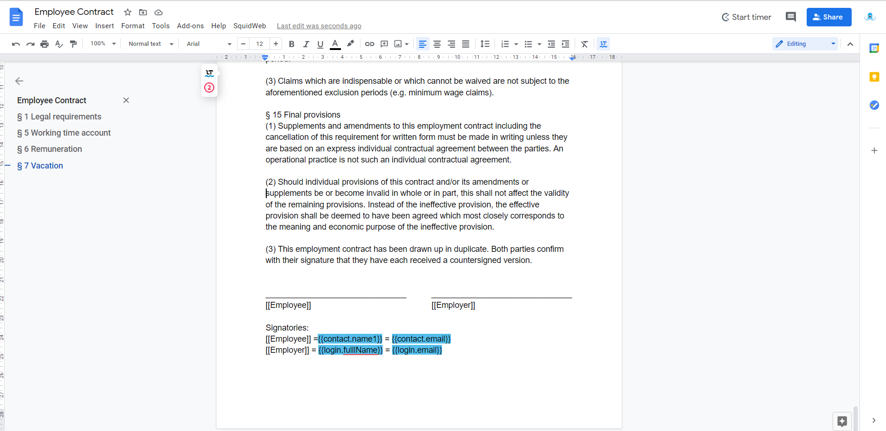The image size is (886, 431).
Task: Add a comment from the toolbar
Action: (x=384, y=44)
